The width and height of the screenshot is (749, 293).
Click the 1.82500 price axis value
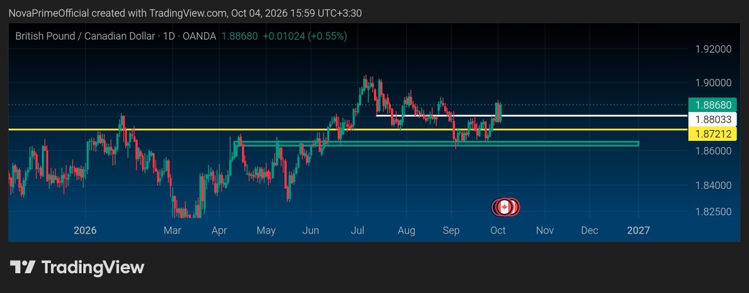pyautogui.click(x=712, y=212)
